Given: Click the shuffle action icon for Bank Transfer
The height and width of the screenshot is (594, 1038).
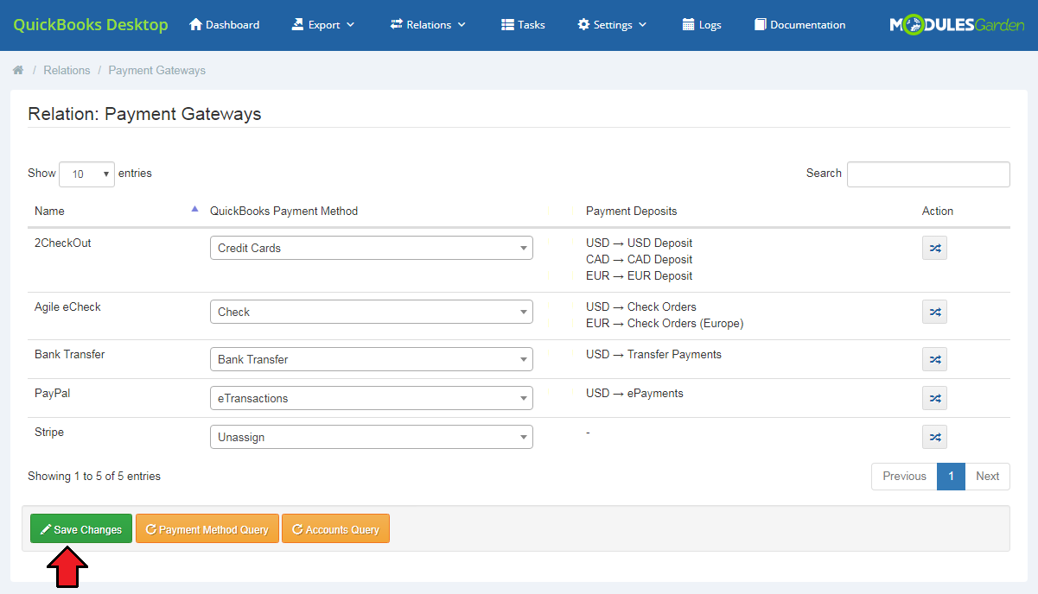Looking at the screenshot, I should pos(934,359).
